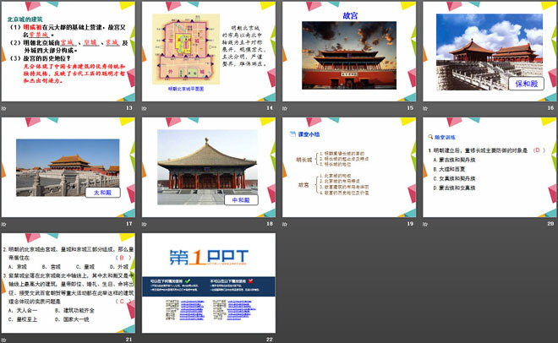The image size is (558, 343).
Task: Select slide 18 thumbnail labeled 中和殿
Action: [x=209, y=167]
